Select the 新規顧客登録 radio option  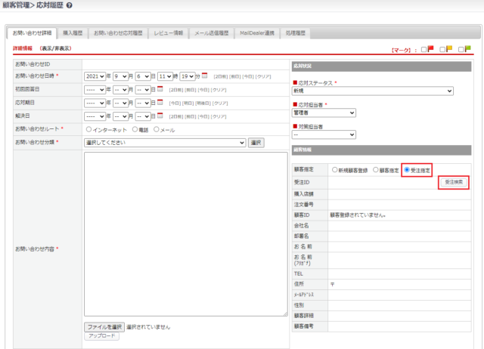click(334, 170)
